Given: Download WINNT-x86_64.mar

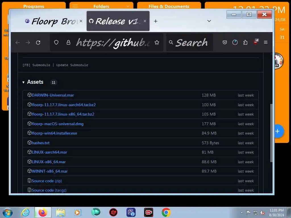Looking at the screenshot, I should pos(49,171).
